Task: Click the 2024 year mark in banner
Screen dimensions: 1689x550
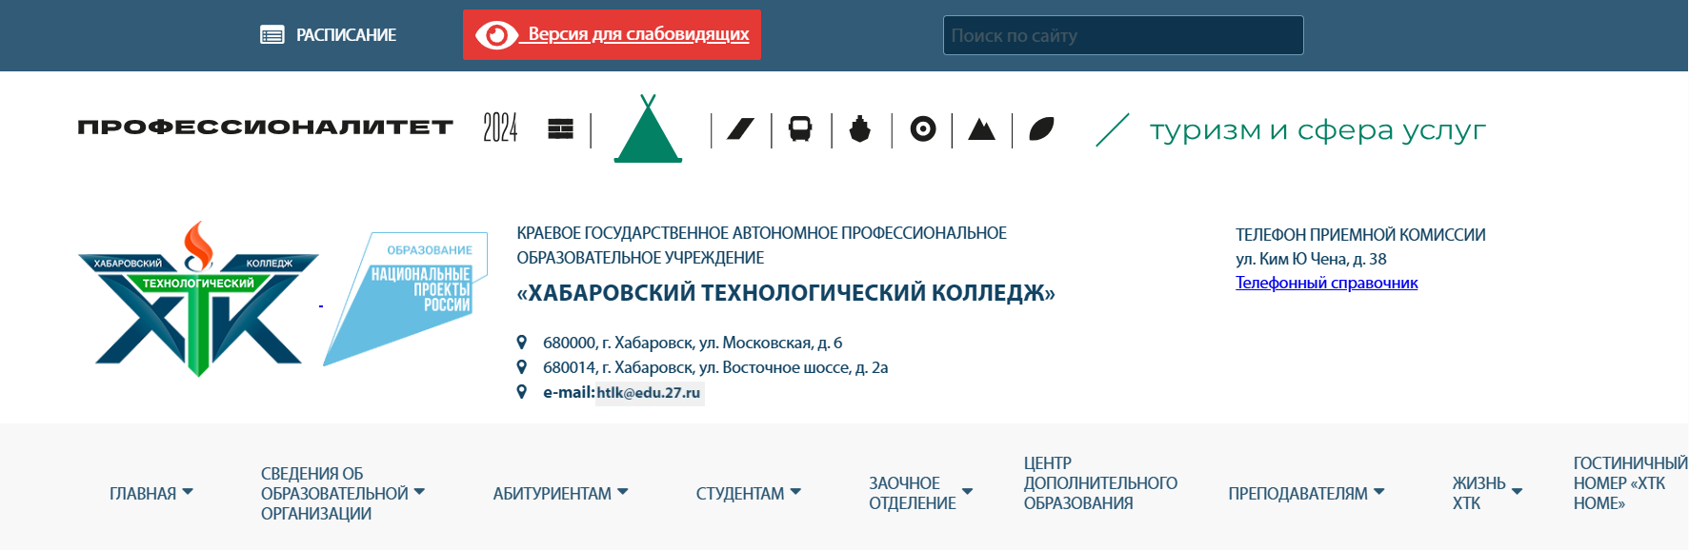Action: pos(500,128)
